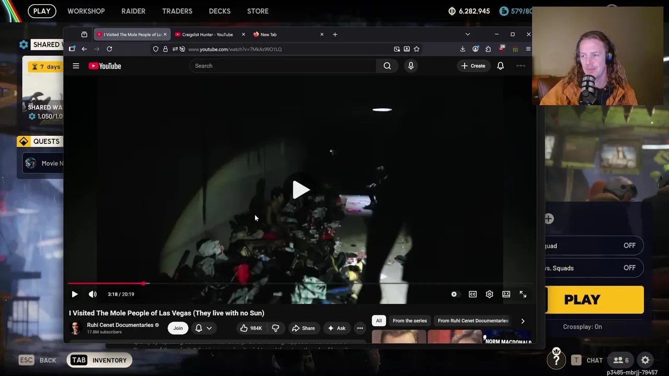Show more filter chips with the right arrow
The image size is (669, 376).
pyautogui.click(x=523, y=321)
